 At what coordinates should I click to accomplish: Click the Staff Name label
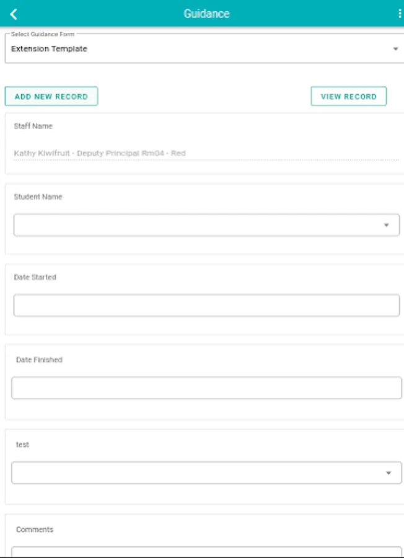pos(33,126)
